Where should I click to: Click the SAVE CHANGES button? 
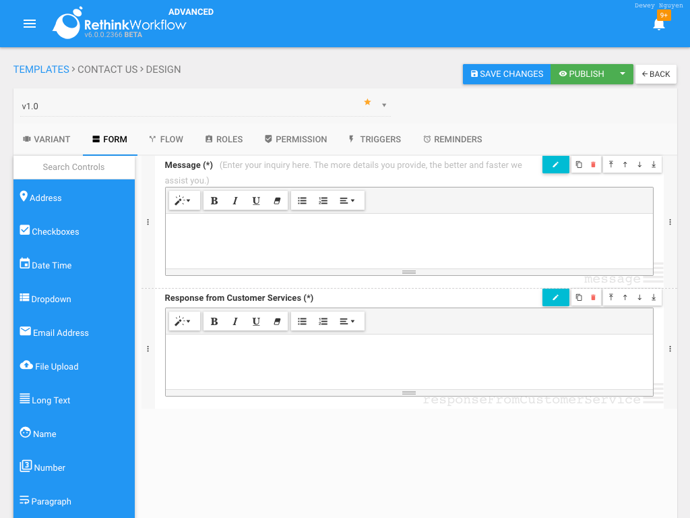[x=507, y=74]
